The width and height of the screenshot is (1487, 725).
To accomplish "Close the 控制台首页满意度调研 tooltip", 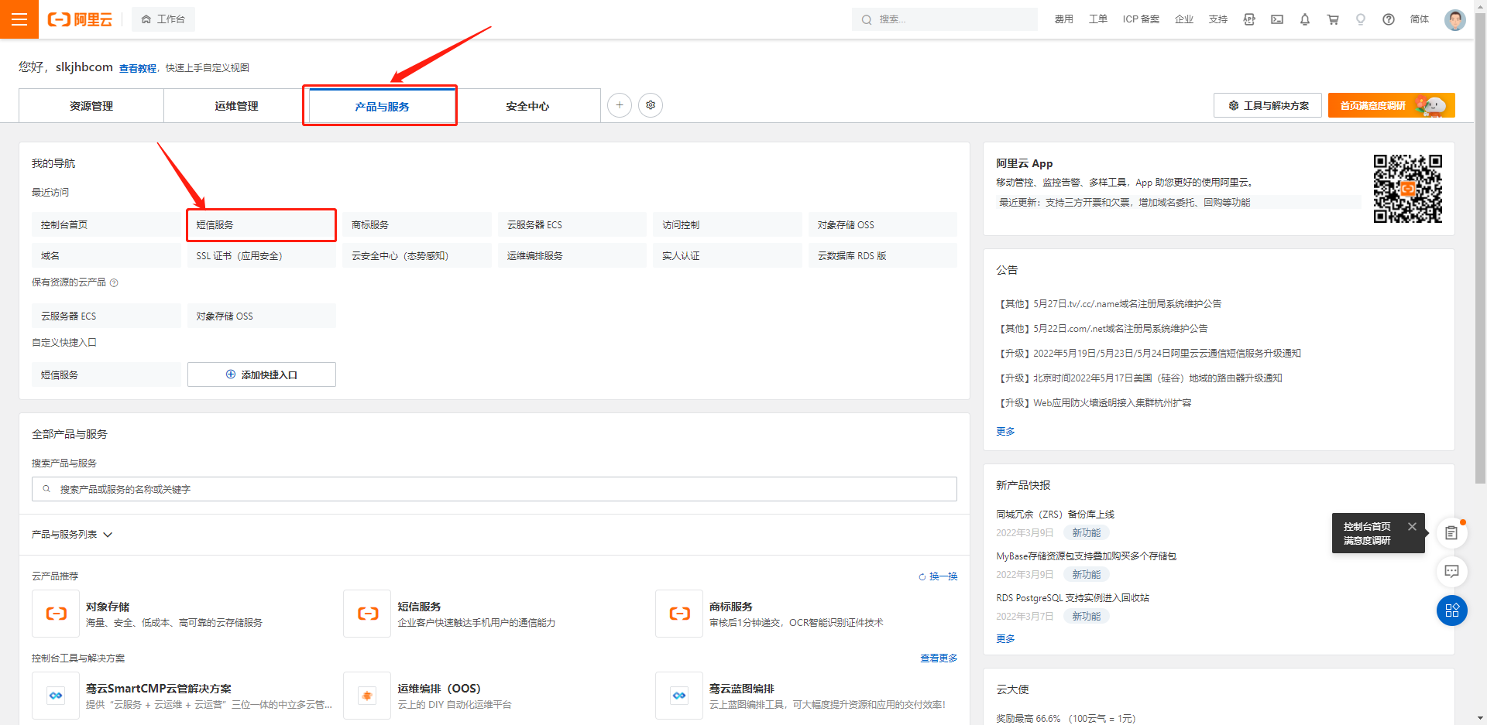I will [x=1412, y=526].
